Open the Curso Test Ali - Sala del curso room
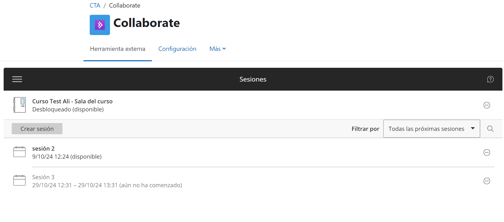 tap(72, 101)
